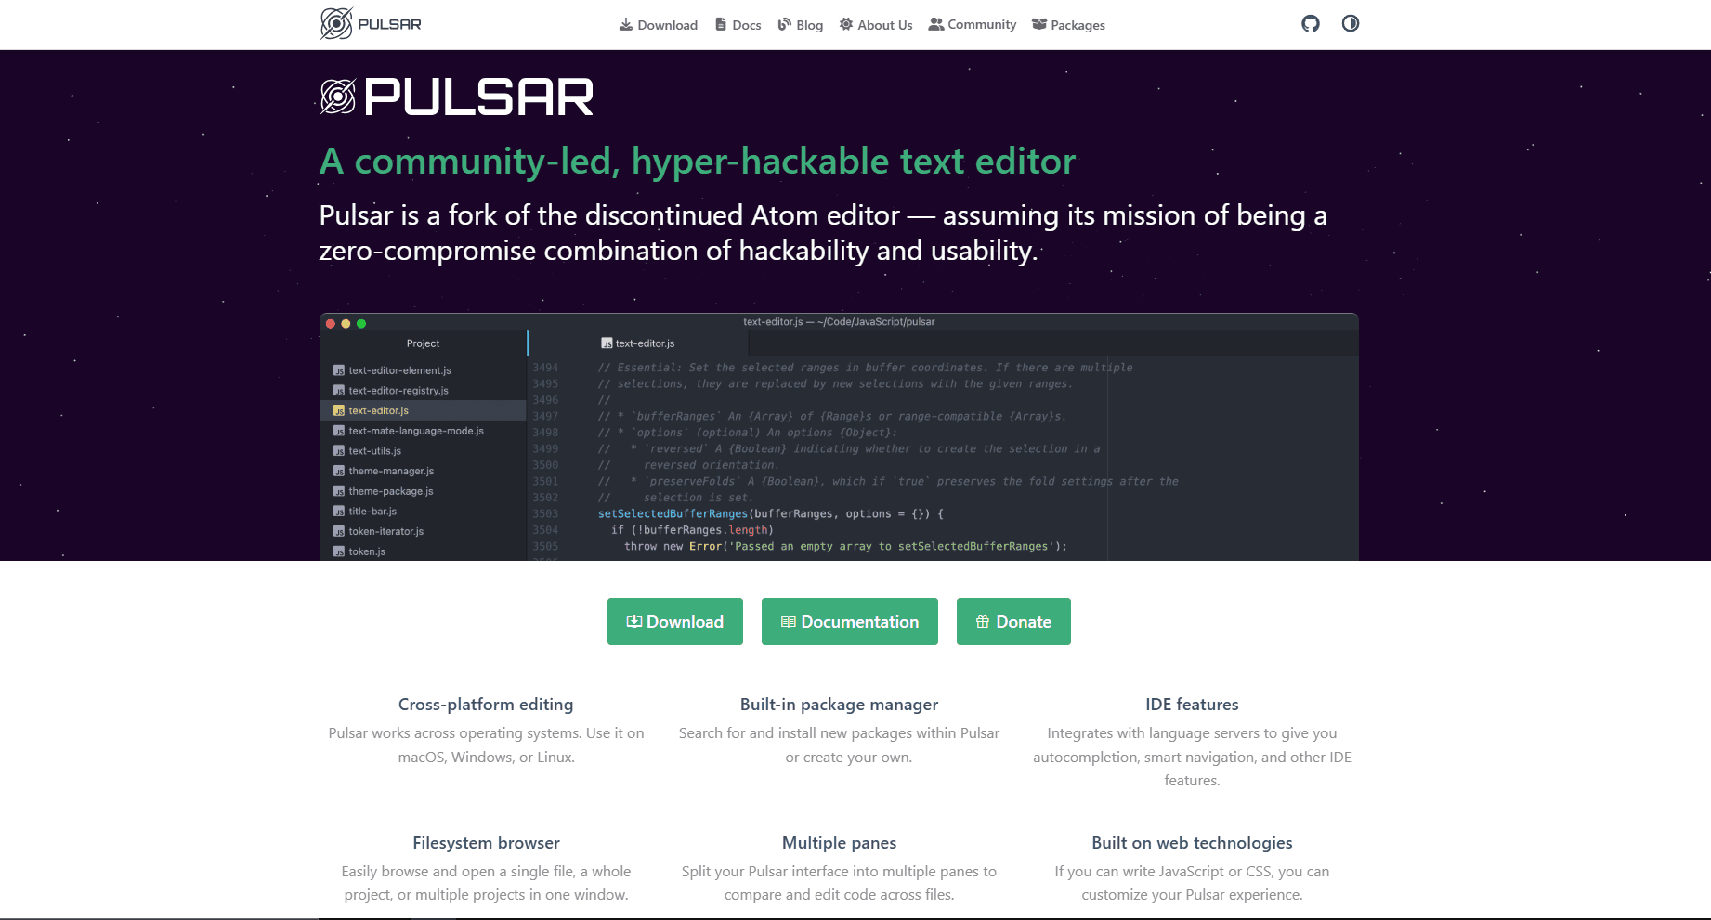This screenshot has height=920, width=1711.
Task: Click the 'Multiple panes' heading
Action: (x=839, y=843)
